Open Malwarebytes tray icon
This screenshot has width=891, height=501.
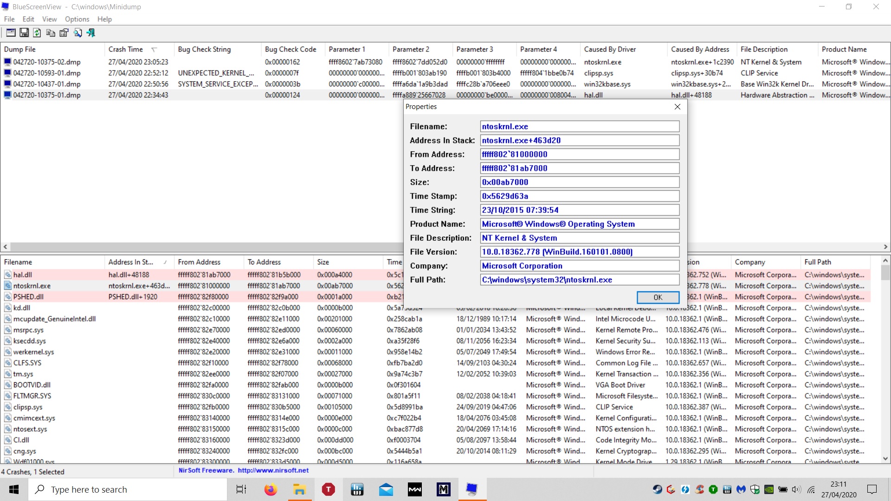tap(741, 489)
